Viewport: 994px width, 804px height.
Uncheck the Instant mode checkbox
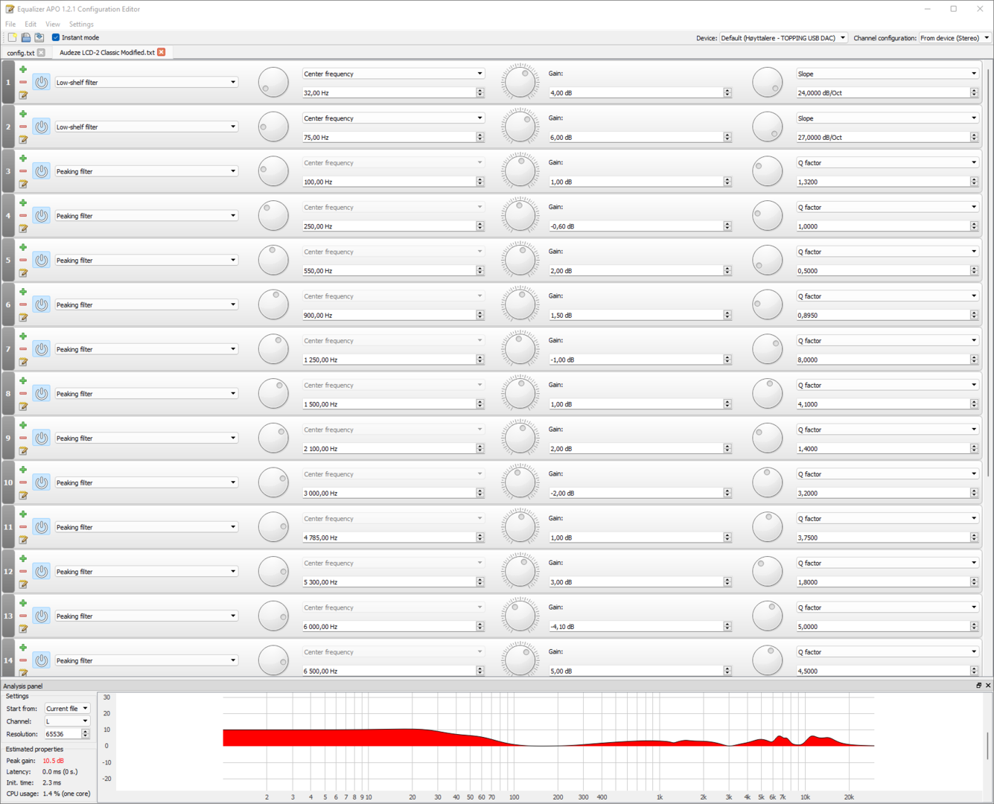point(56,37)
